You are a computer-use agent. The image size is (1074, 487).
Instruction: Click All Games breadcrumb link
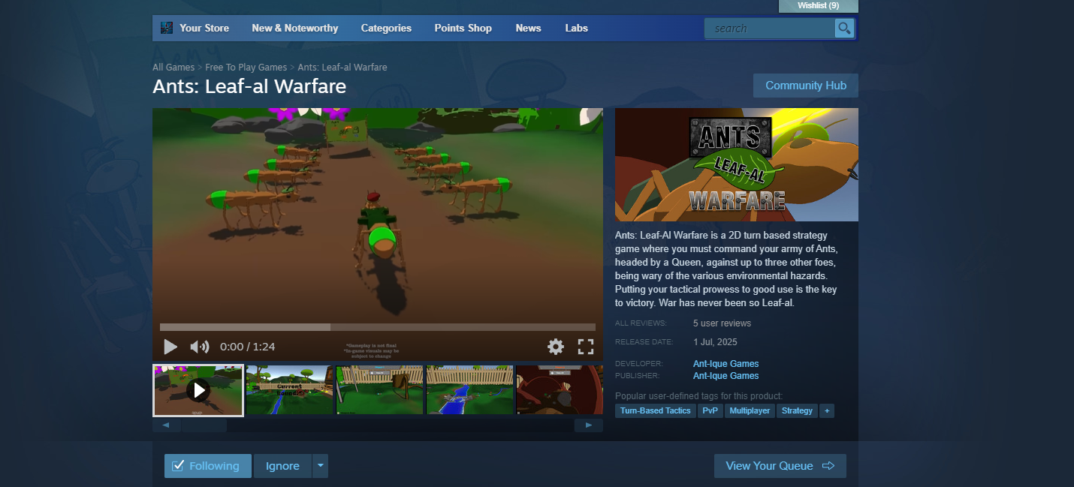click(173, 68)
